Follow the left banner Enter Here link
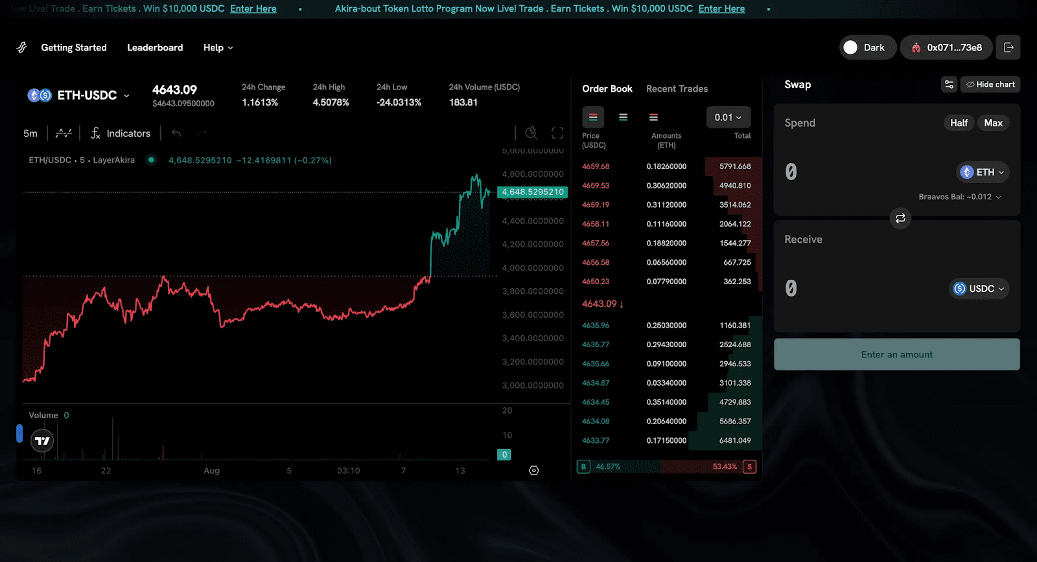Screen dimensions: 1037x562 [x=253, y=8]
